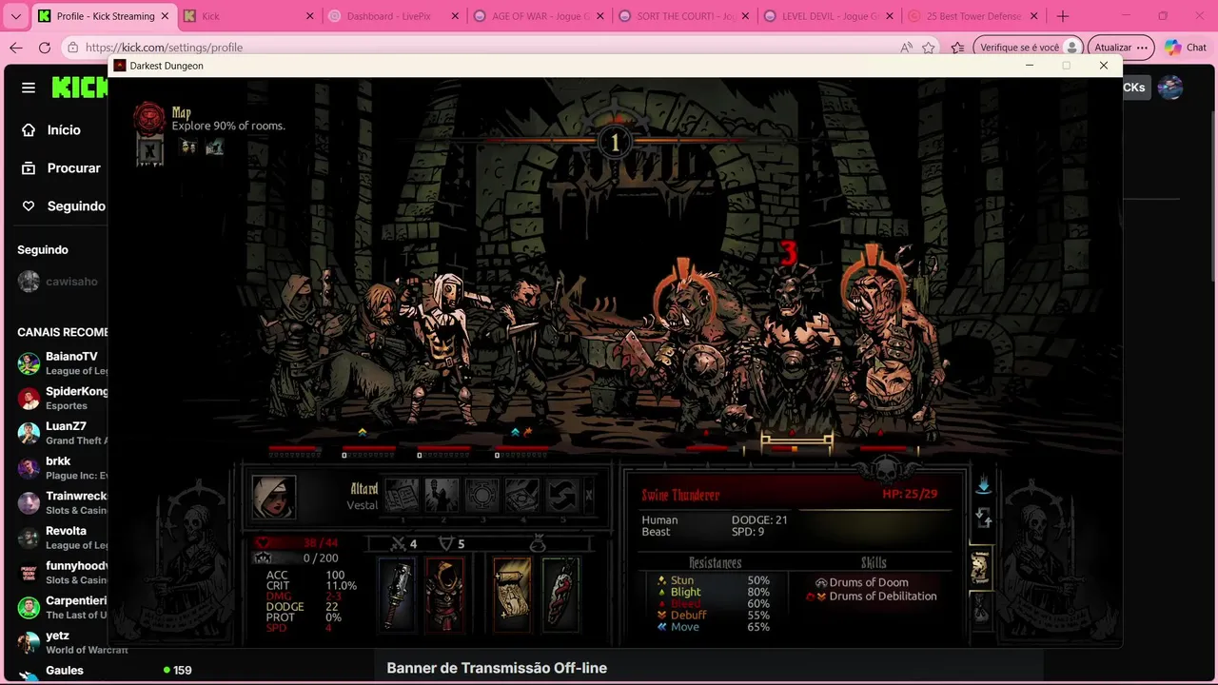
Task: Open the LuanZ7 channel
Action: point(62,433)
